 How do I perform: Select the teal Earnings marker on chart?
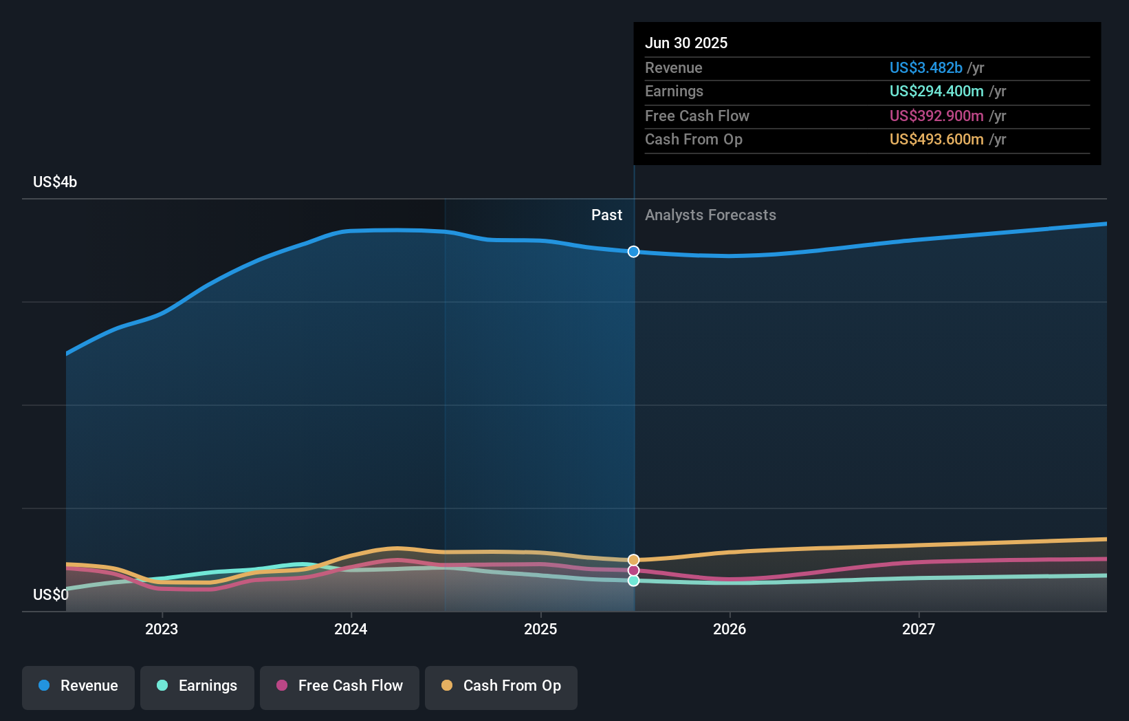tap(633, 581)
